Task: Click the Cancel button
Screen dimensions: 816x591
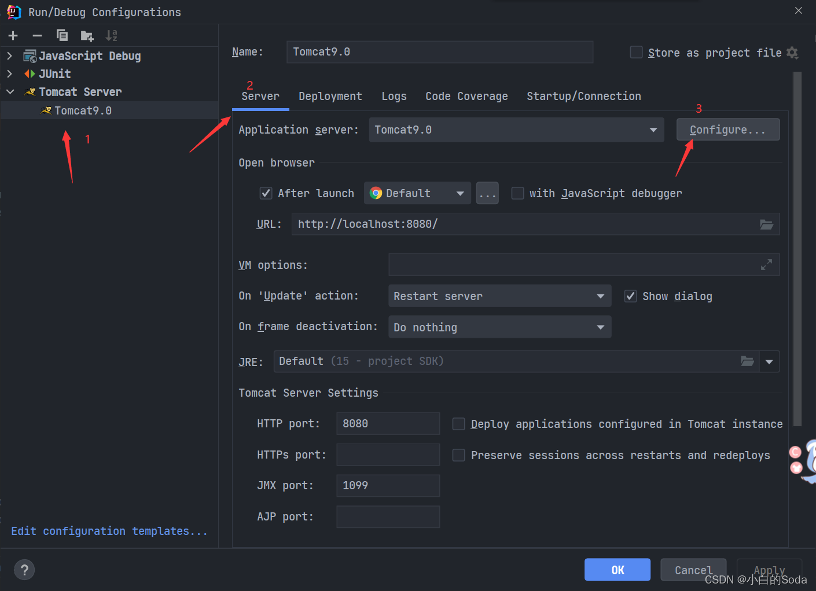Action: (693, 570)
